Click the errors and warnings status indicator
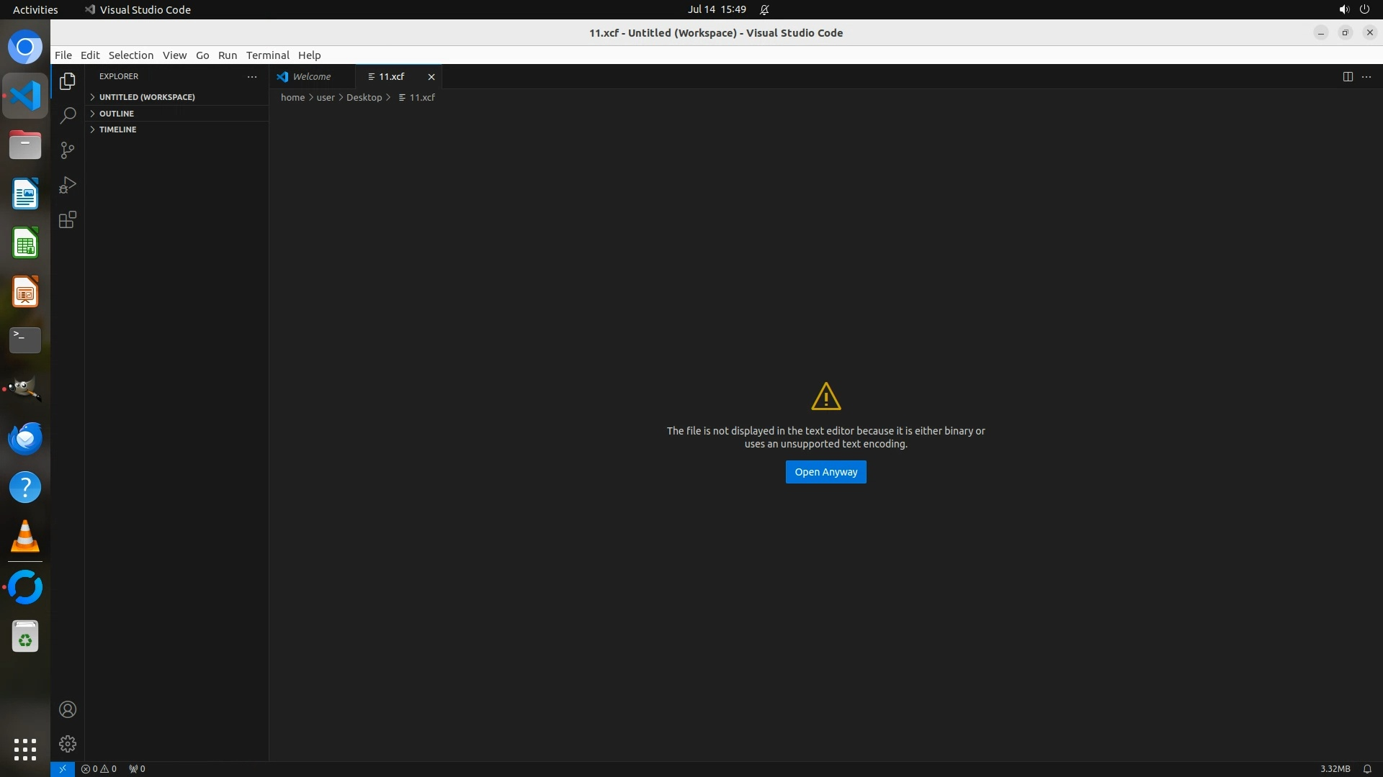Viewport: 1383px width, 777px height. [x=99, y=768]
